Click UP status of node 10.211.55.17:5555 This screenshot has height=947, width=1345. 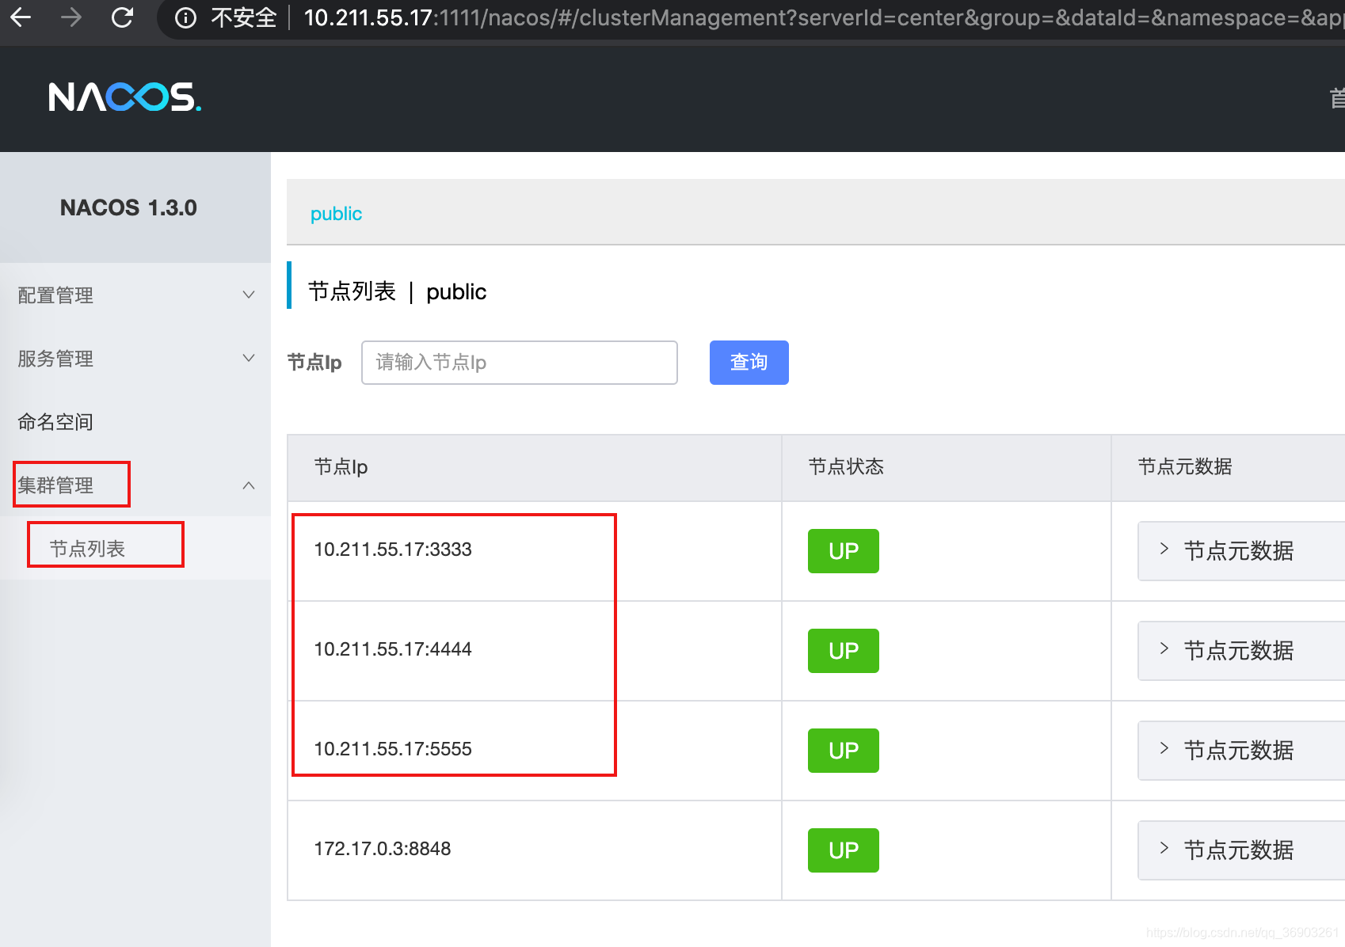click(844, 751)
